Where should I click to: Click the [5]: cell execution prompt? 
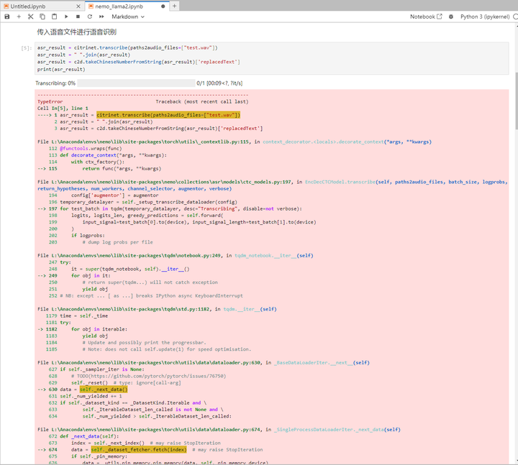27,48
